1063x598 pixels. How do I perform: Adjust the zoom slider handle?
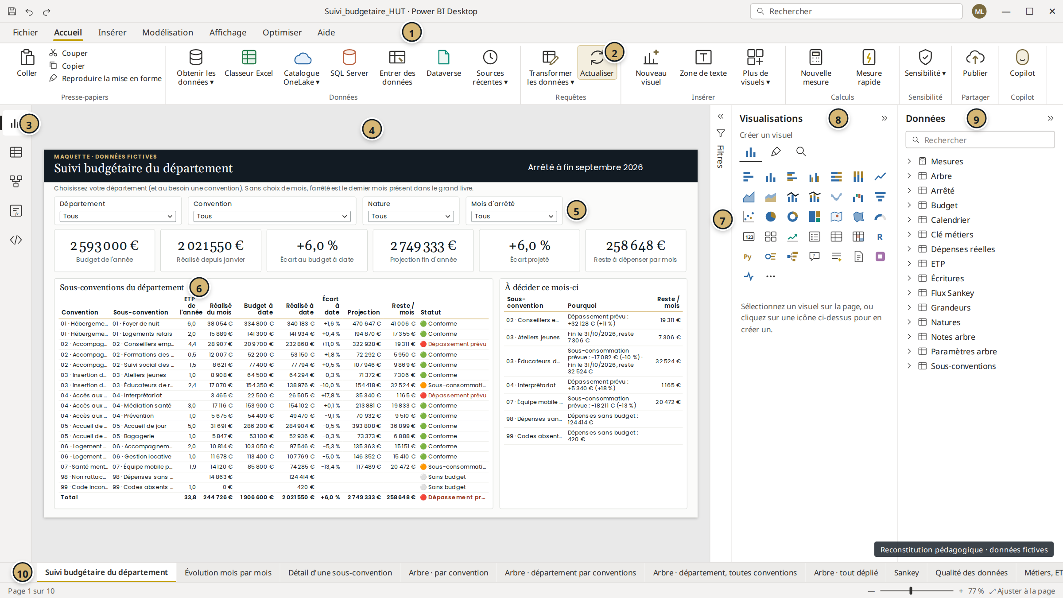(x=911, y=591)
